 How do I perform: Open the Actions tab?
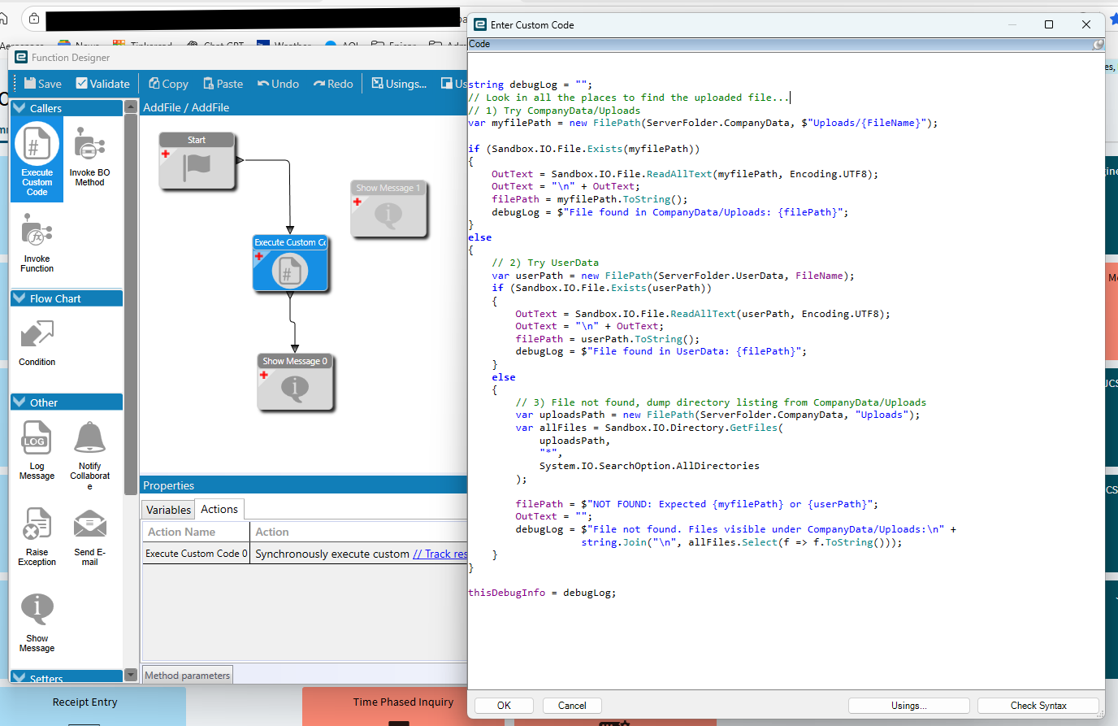219,509
